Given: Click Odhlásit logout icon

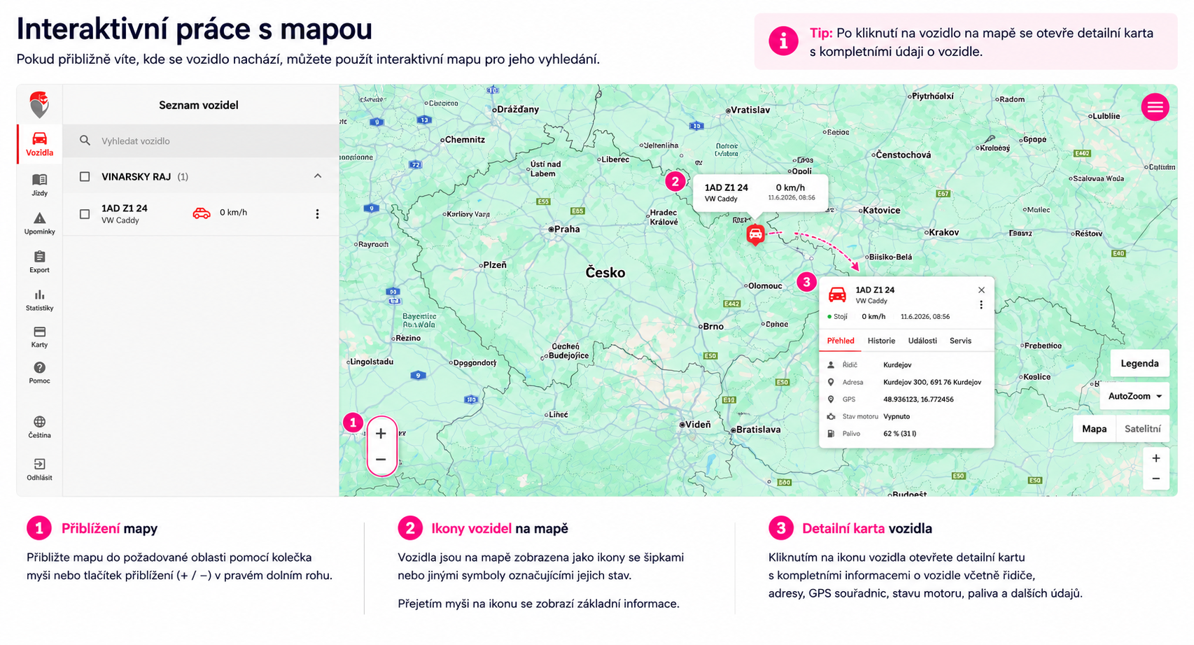Looking at the screenshot, I should tap(40, 469).
